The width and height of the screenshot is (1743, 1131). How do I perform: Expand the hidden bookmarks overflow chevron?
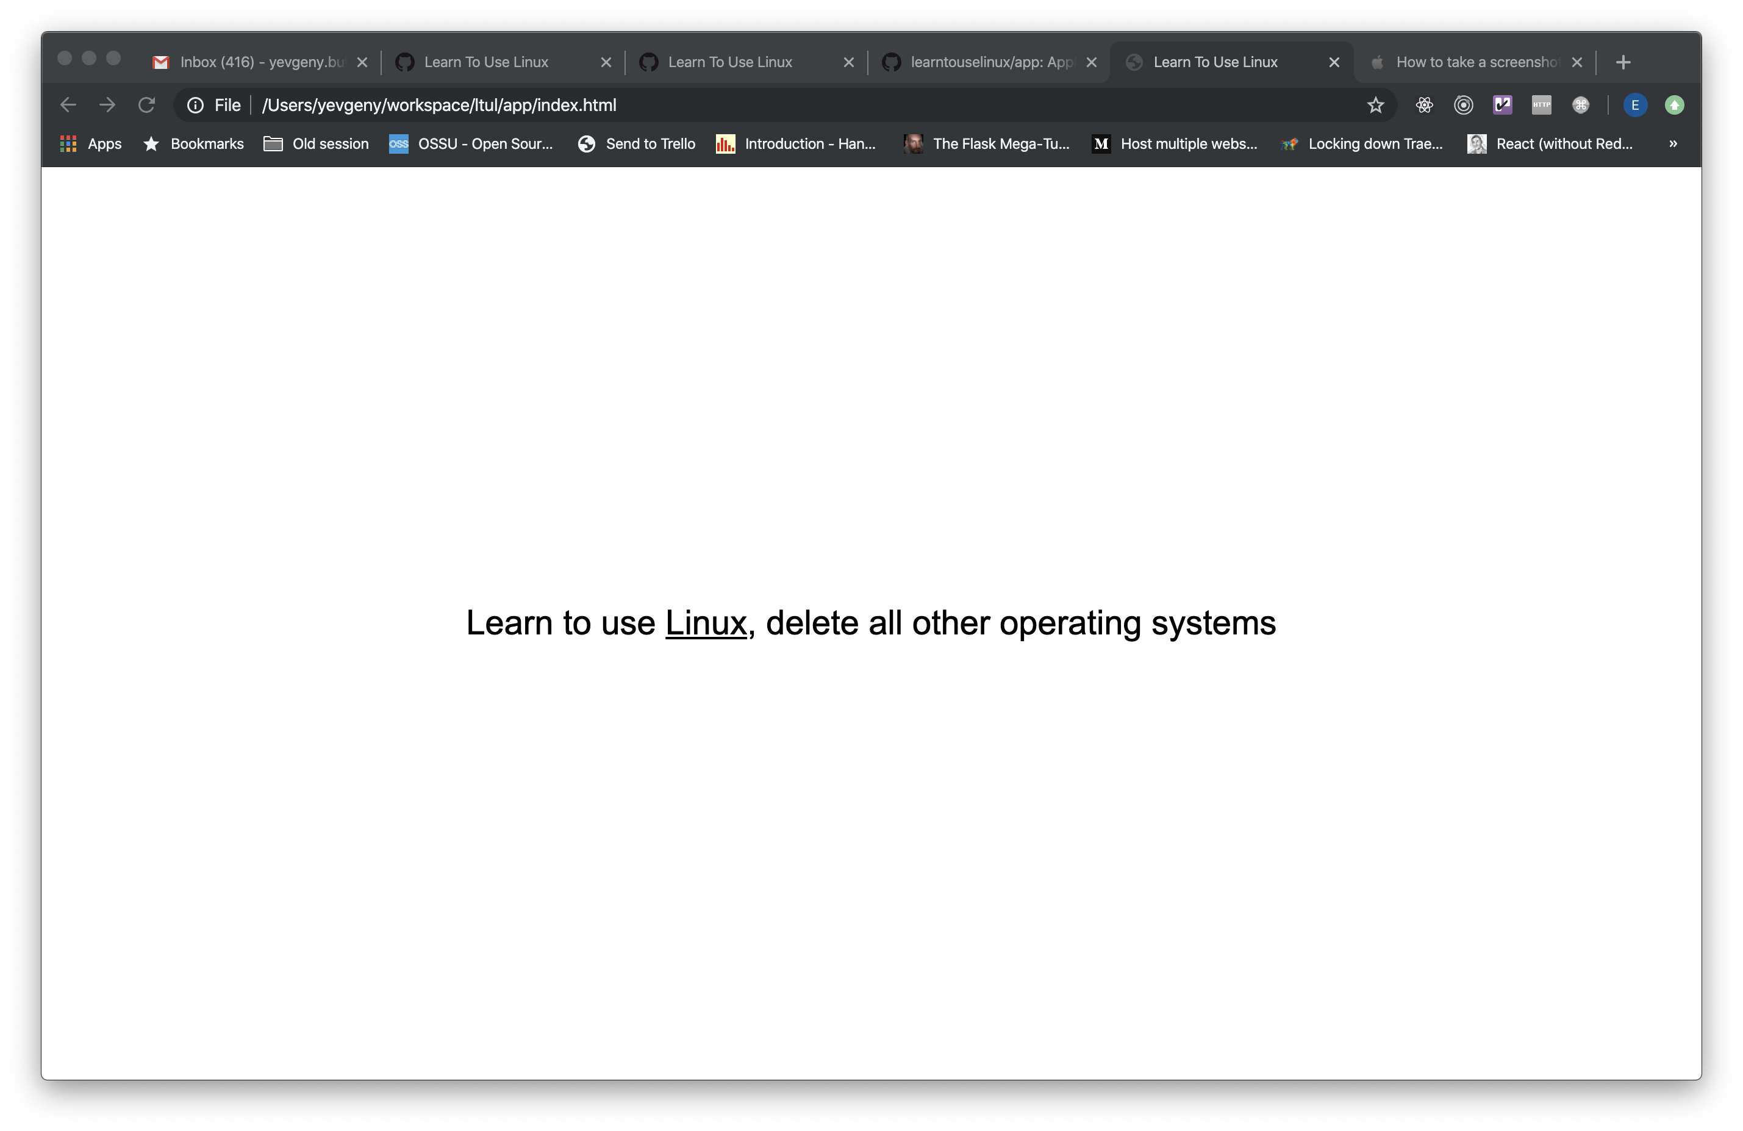(1673, 145)
